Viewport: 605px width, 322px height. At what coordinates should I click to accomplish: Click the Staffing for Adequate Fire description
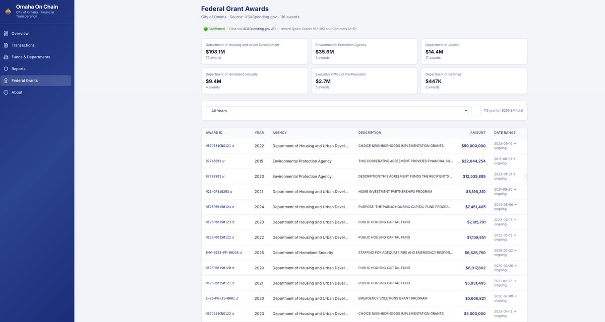pyautogui.click(x=405, y=253)
